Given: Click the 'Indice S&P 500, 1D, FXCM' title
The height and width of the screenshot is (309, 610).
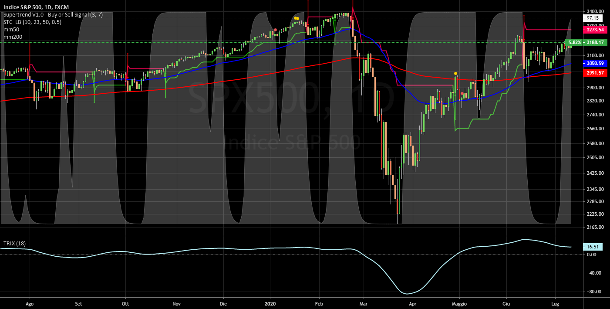Looking at the screenshot, I should [x=36, y=7].
